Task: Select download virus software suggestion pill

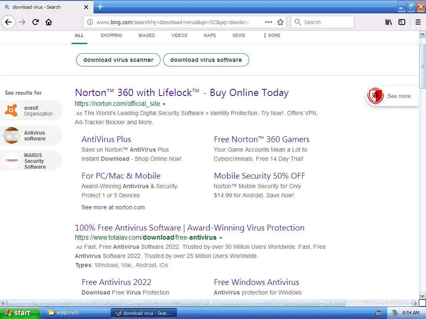Action: click(206, 60)
